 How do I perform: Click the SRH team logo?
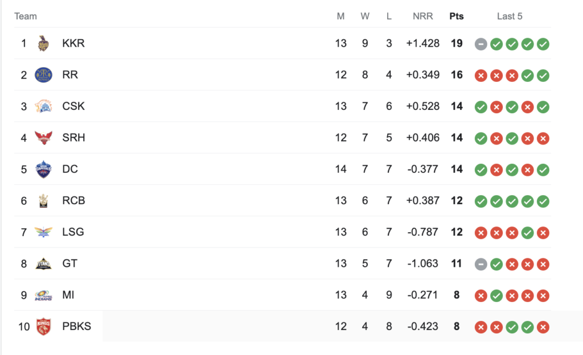tap(43, 138)
